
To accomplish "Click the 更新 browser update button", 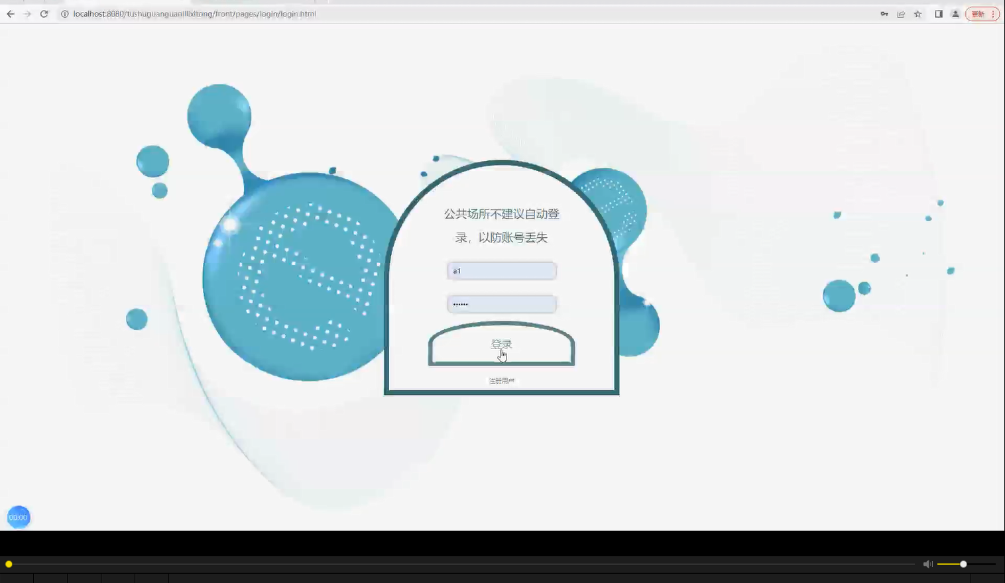I will (x=982, y=14).
